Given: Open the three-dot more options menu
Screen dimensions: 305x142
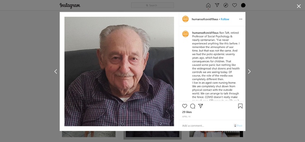Looking at the screenshot, I should (241, 19).
